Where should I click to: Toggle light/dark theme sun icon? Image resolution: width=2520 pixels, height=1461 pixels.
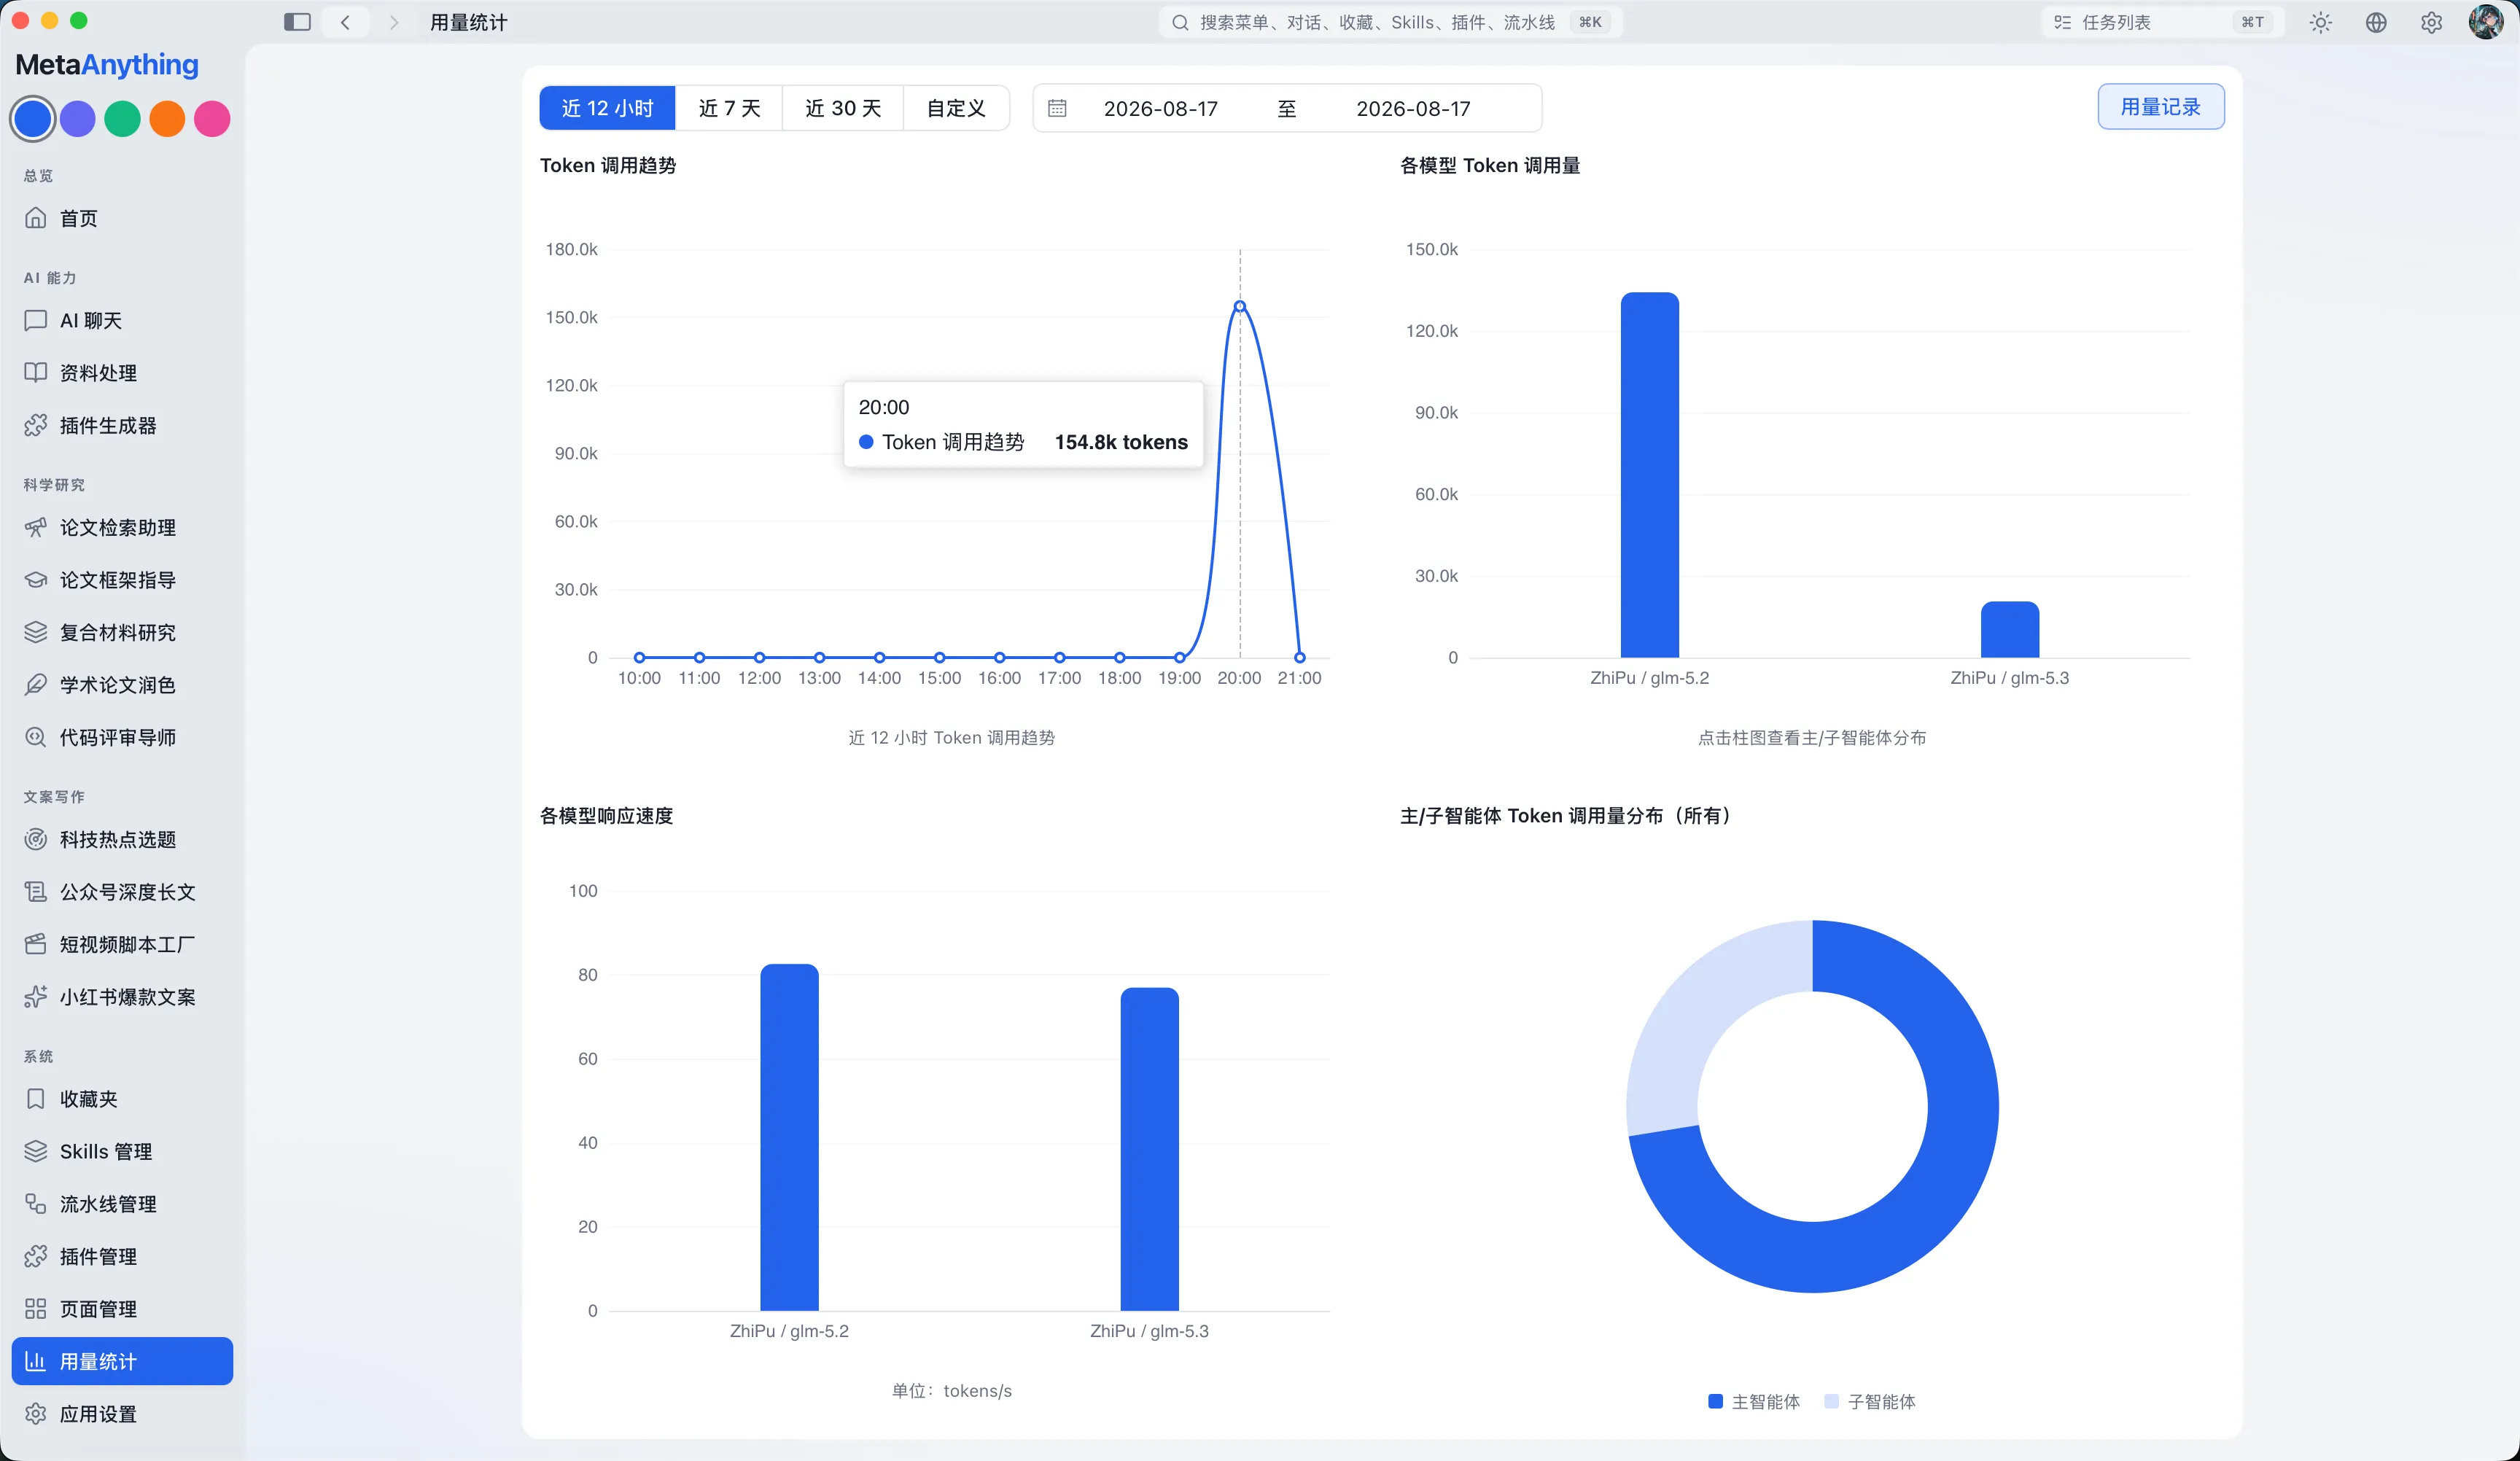tap(2320, 22)
